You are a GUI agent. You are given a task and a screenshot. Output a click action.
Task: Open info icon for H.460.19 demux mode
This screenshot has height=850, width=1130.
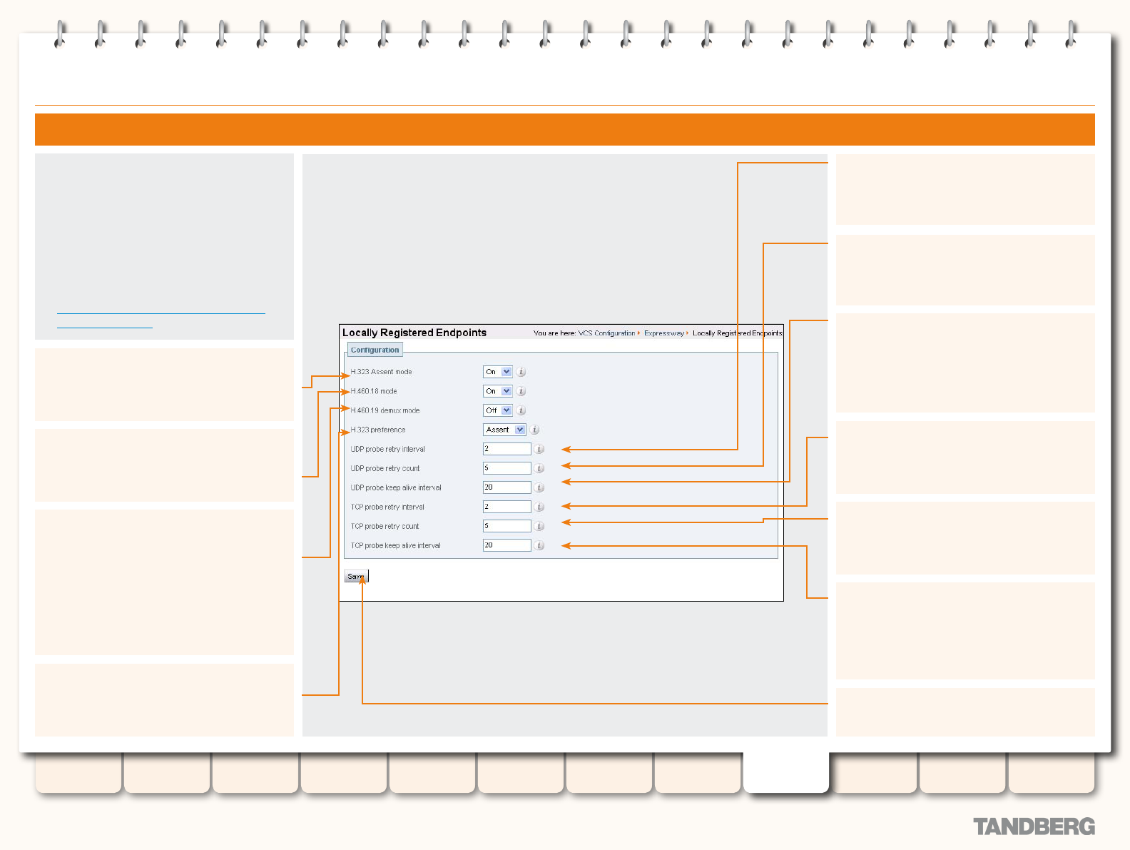click(521, 410)
